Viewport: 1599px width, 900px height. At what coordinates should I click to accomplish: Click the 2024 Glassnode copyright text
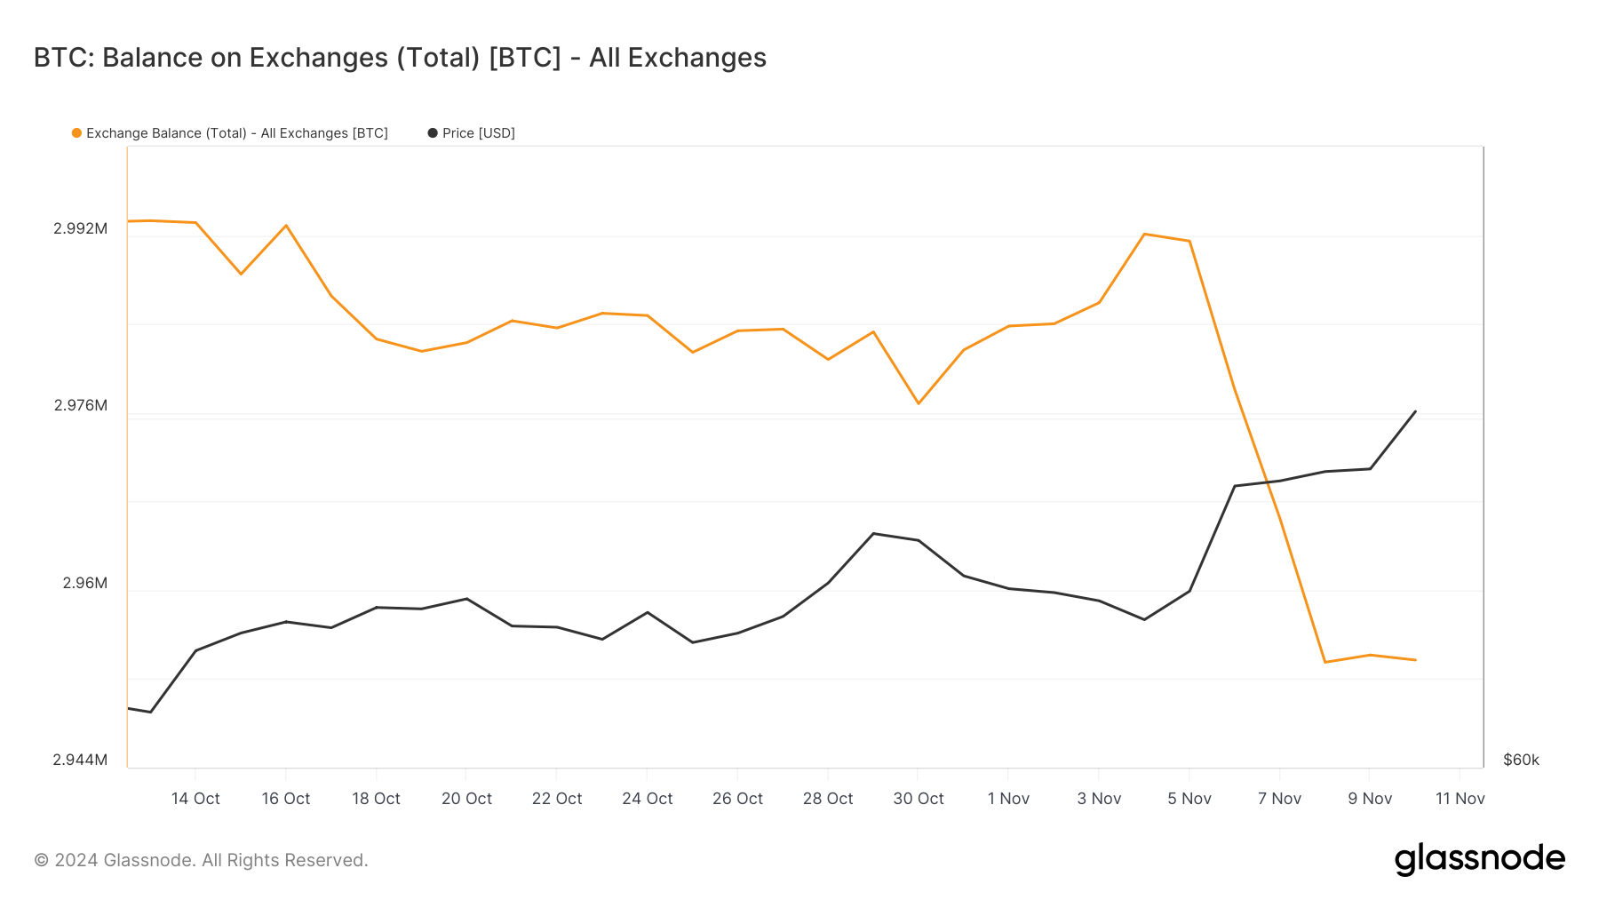click(201, 860)
